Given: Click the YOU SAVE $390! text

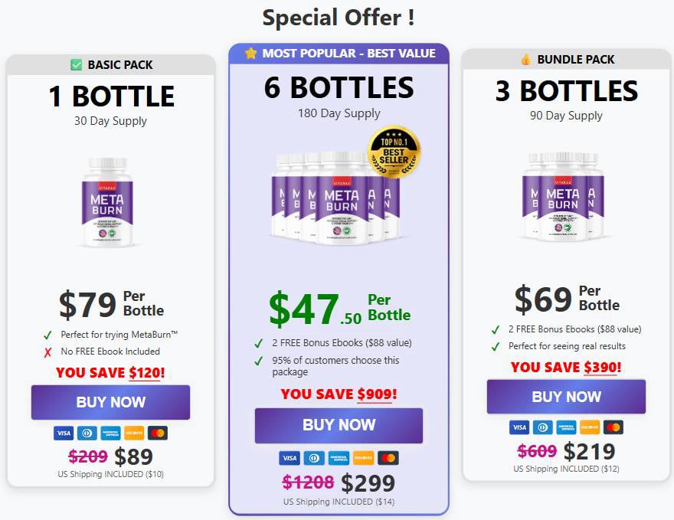Looking at the screenshot, I should [566, 368].
